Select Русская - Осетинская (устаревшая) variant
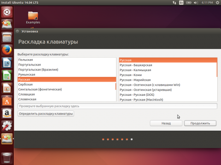This screenshot has width=221, height=165. pyautogui.click(x=168, y=90)
